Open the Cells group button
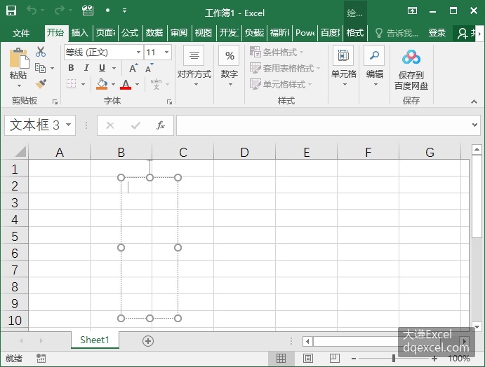Image resolution: width=485 pixels, height=367 pixels. coord(344,66)
